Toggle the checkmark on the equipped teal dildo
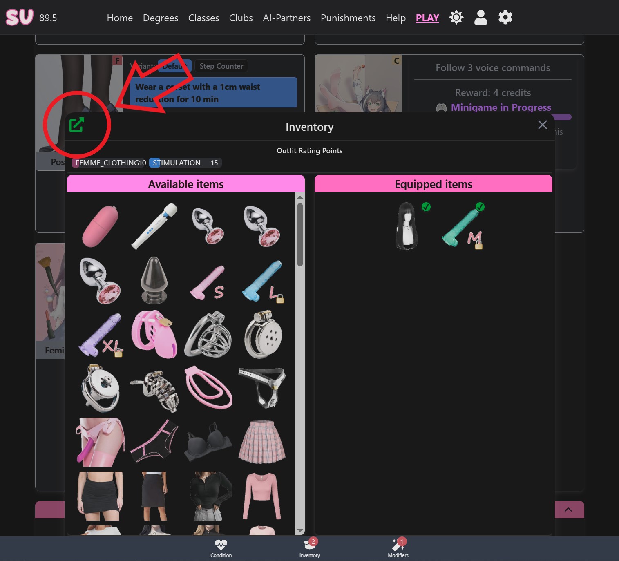This screenshot has height=561, width=619. point(480,207)
